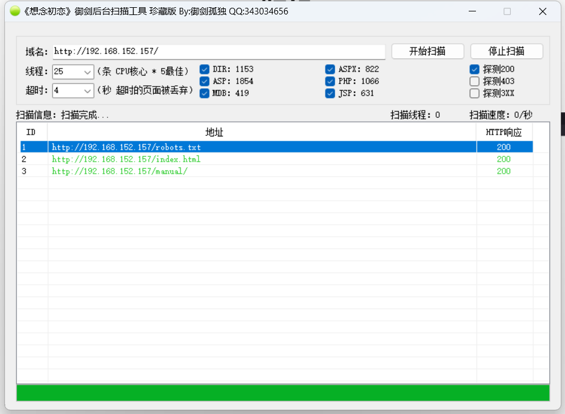Screen dimensions: 565x414
Task: Click the 200 response for index.html
Action: click(504, 159)
